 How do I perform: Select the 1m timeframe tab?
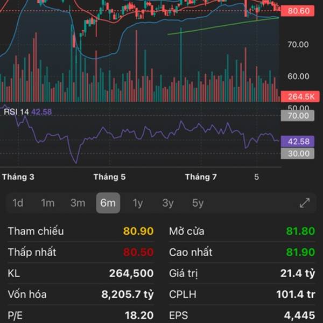[48, 203]
